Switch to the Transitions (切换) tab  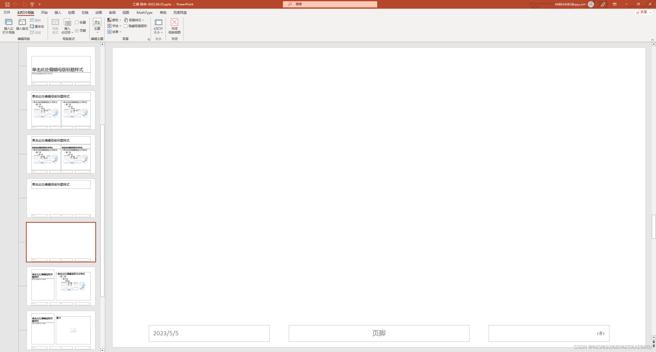click(x=85, y=13)
